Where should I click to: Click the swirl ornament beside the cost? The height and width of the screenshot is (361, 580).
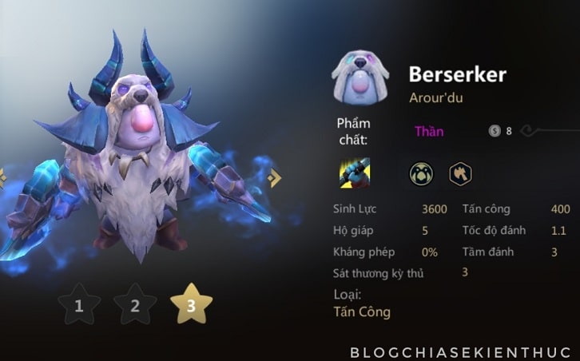tap(529, 130)
